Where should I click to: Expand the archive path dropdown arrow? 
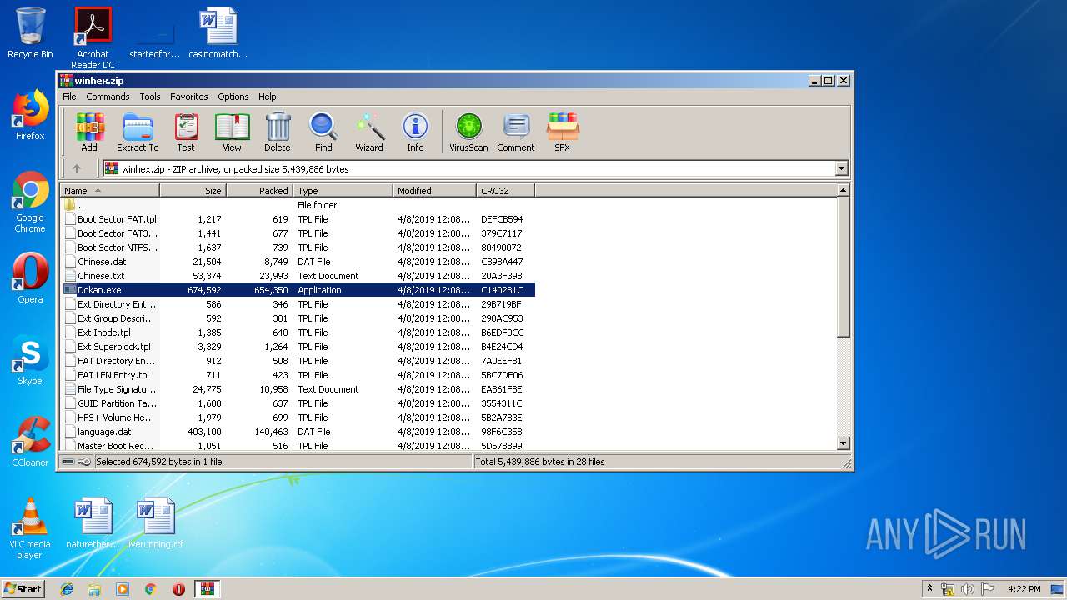click(x=840, y=169)
